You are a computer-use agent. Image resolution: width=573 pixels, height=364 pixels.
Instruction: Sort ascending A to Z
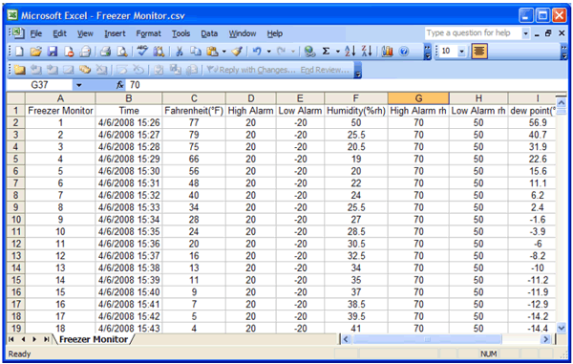tap(350, 52)
